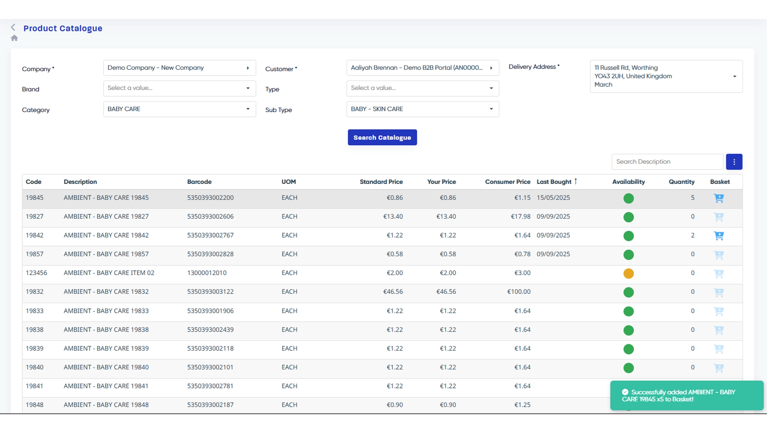The width and height of the screenshot is (767, 433).
Task: Open the Company selector field
Action: click(x=179, y=68)
